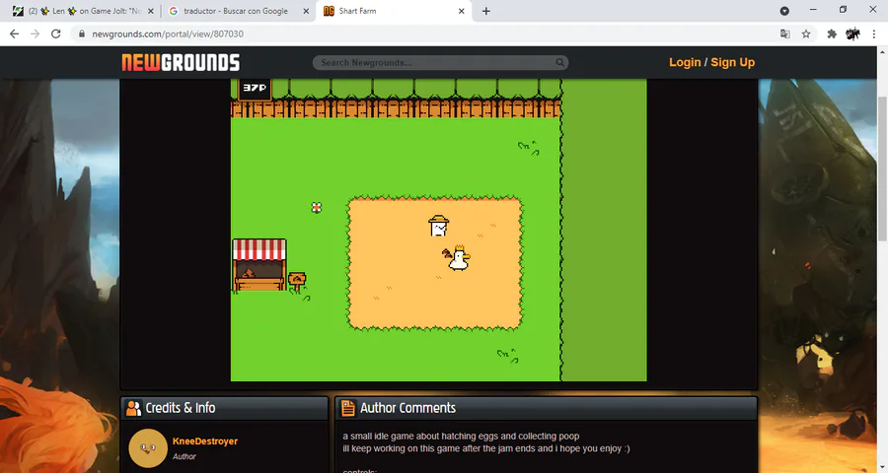The height and width of the screenshot is (473, 888).
Task: Click the white chicken with crown
Action: pos(458,258)
